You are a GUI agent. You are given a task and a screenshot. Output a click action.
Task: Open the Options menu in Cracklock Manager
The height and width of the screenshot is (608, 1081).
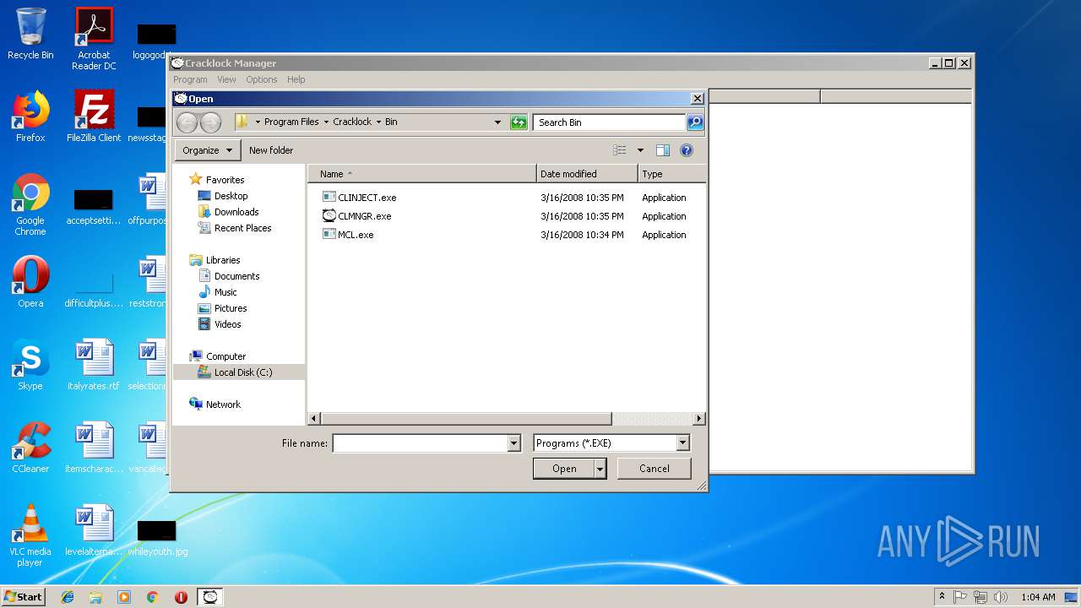click(x=262, y=79)
